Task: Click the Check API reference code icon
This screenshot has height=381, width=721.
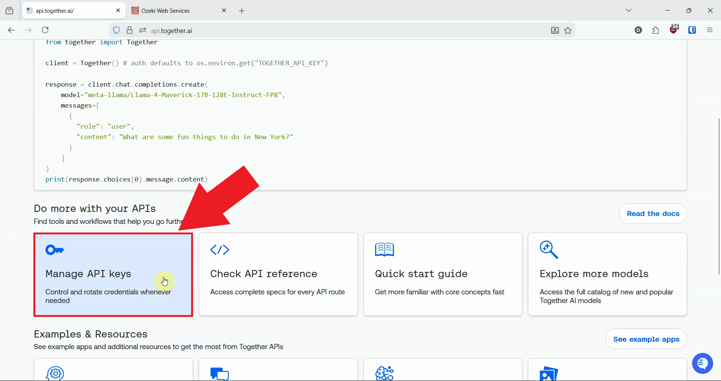Action: [219, 250]
